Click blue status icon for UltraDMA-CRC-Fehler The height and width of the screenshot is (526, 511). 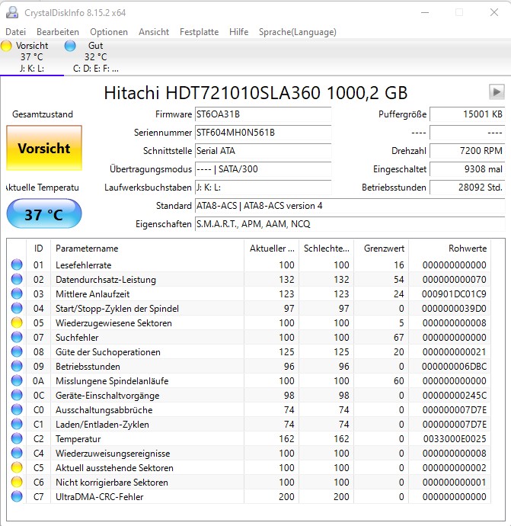pos(17,496)
